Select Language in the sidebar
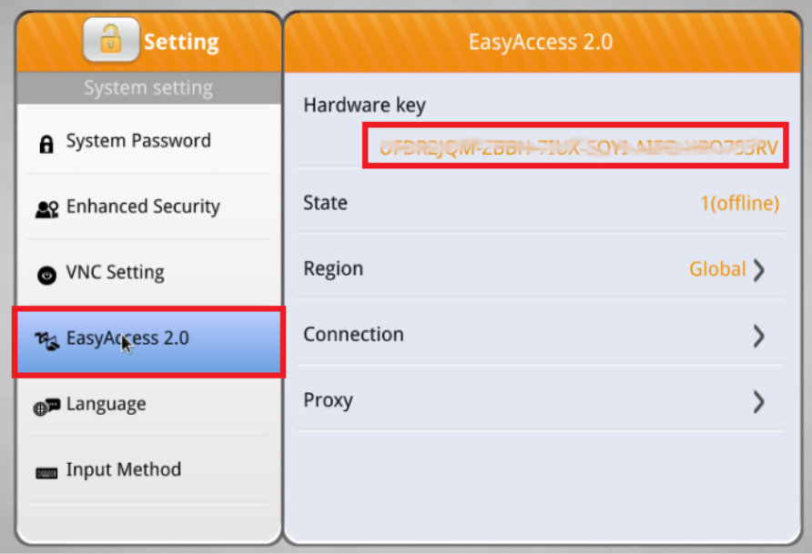 pyautogui.click(x=148, y=404)
